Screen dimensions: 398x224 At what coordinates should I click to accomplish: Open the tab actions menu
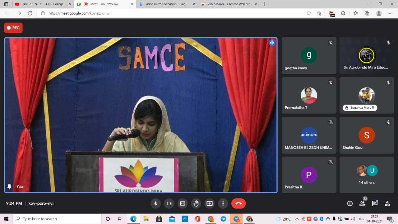[6, 4]
